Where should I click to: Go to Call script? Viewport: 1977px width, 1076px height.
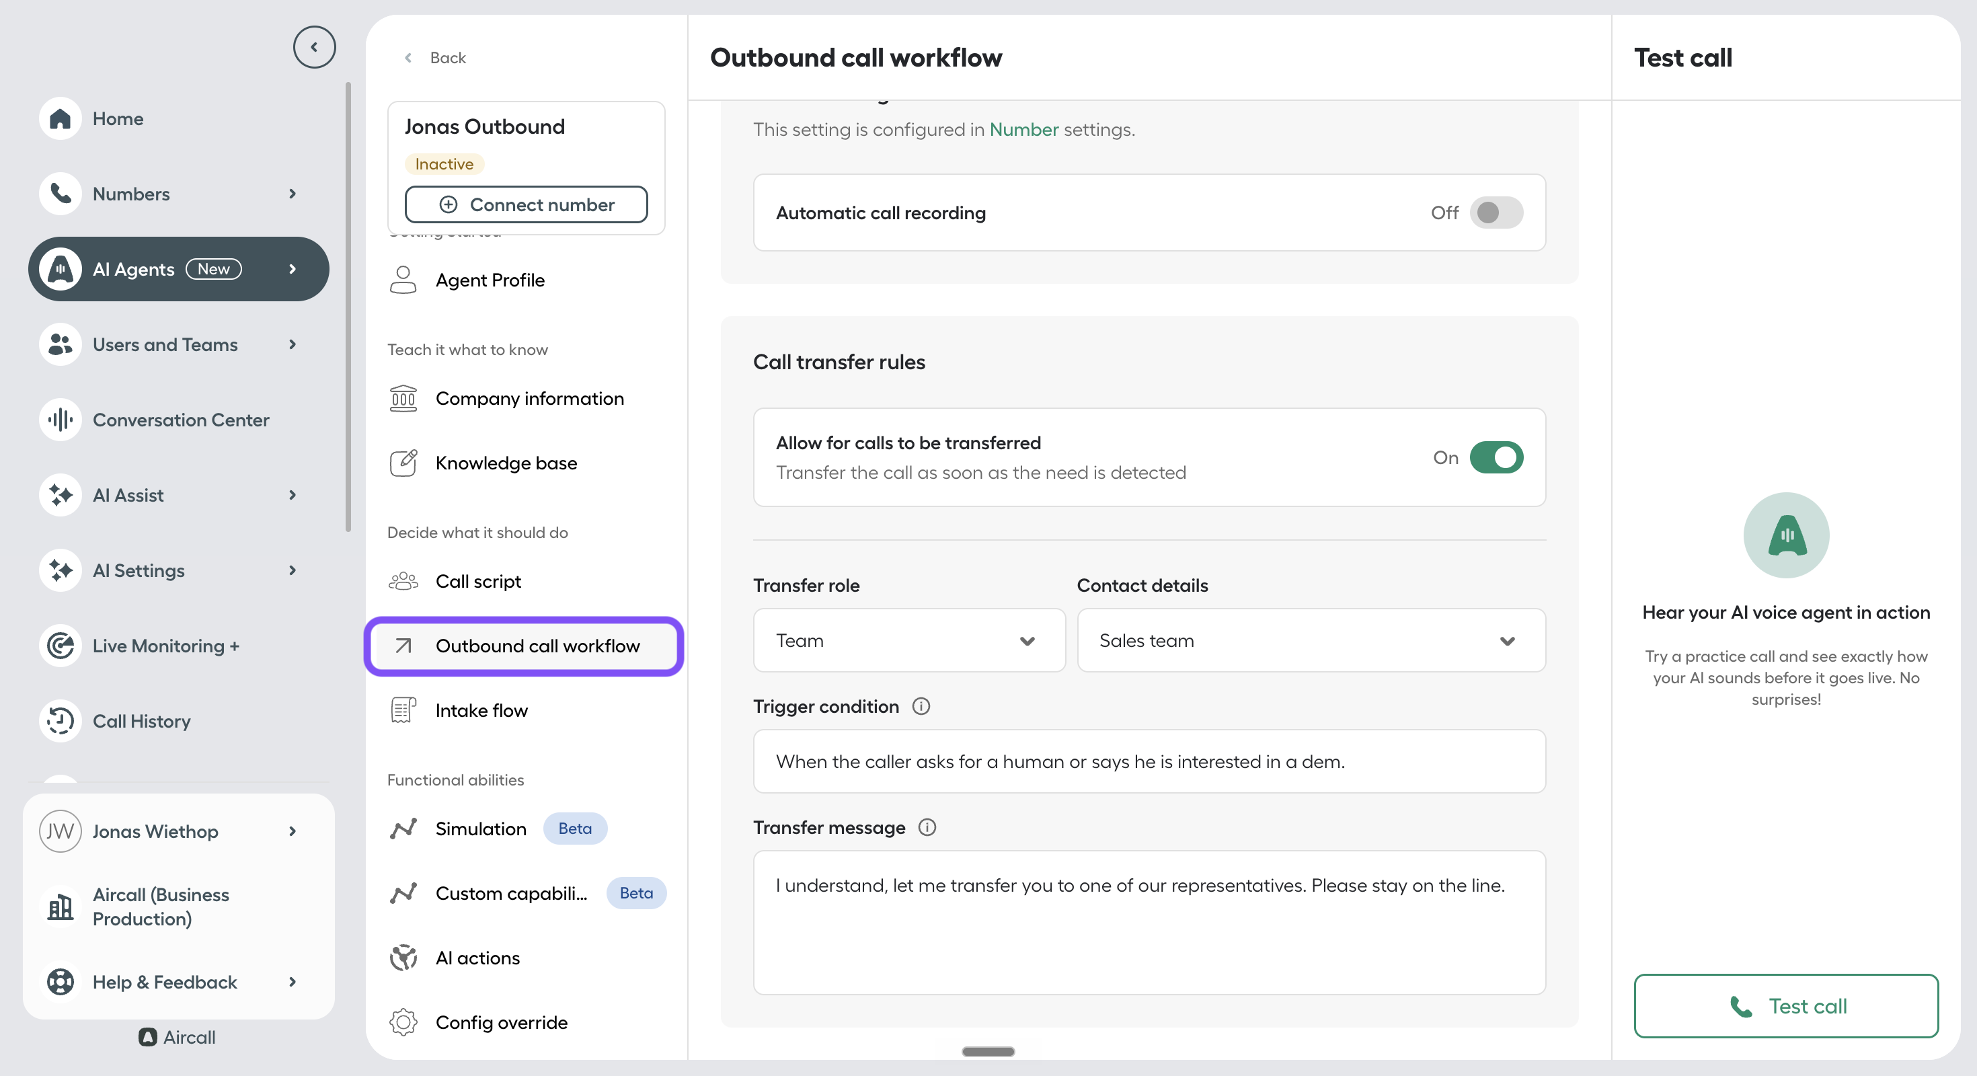pyautogui.click(x=525, y=581)
